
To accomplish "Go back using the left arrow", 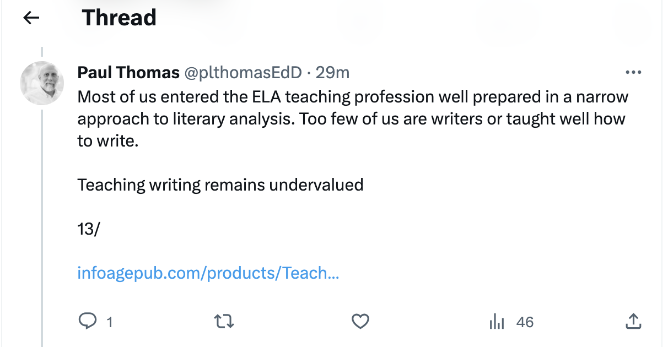I will click(x=31, y=18).
